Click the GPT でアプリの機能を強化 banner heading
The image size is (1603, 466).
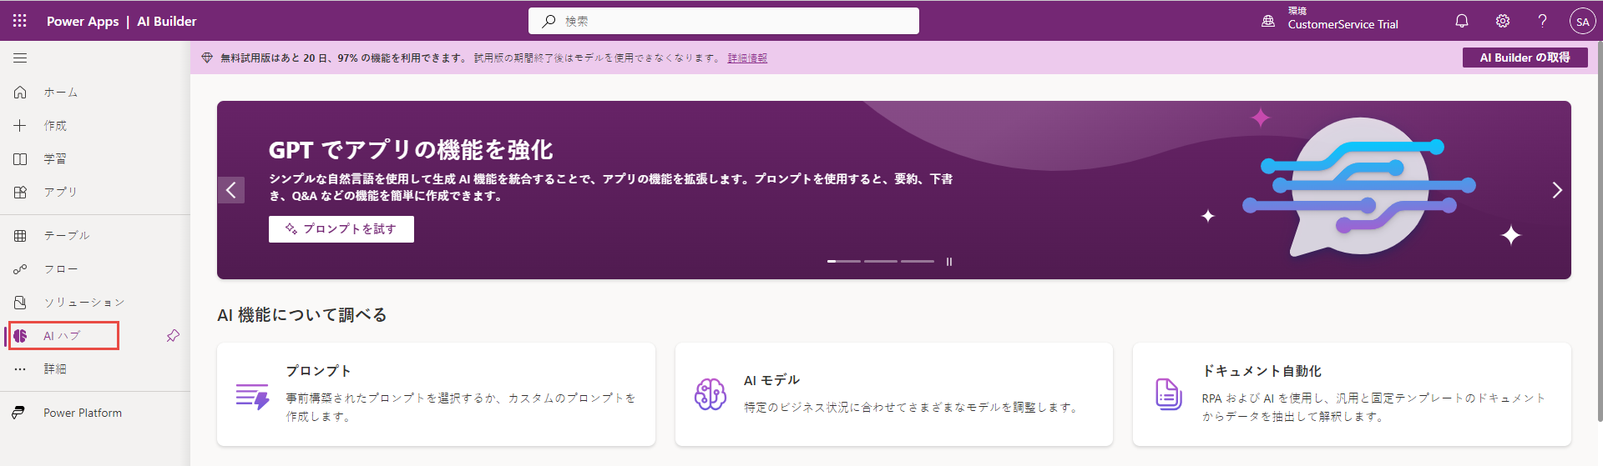(x=411, y=150)
